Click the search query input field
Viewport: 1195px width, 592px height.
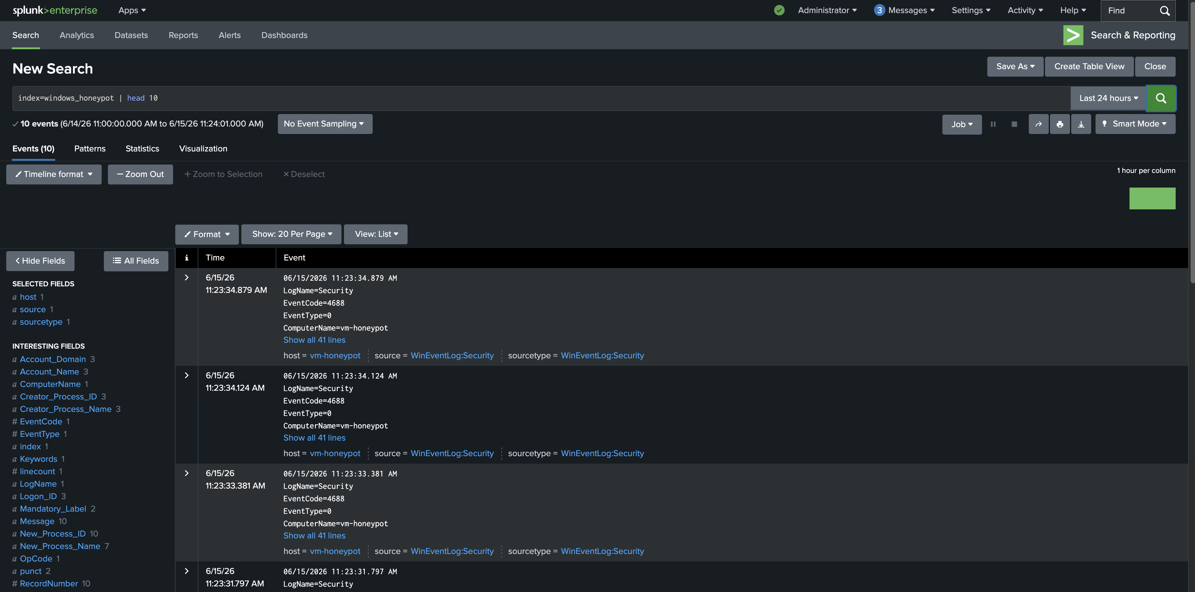pos(541,98)
